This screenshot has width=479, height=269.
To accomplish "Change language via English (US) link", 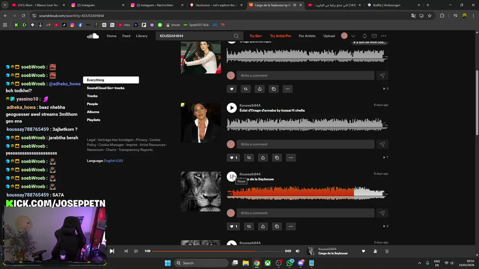I will [x=113, y=161].
